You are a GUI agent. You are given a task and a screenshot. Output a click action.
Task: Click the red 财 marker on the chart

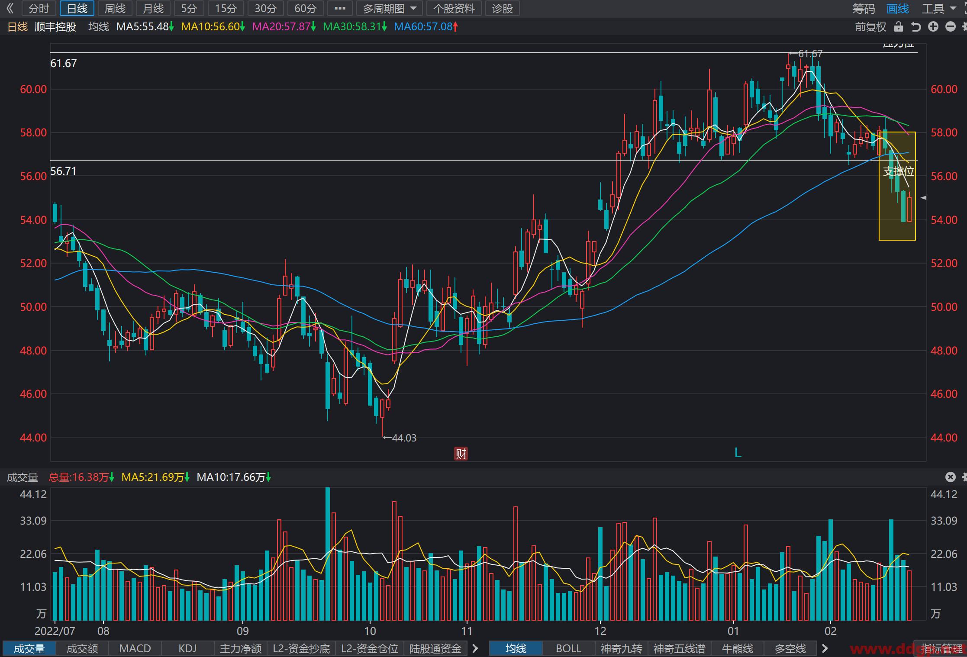click(461, 454)
